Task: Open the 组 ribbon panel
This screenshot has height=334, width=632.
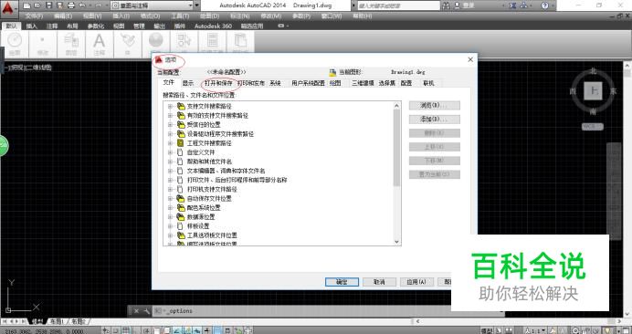Action: click(x=184, y=42)
